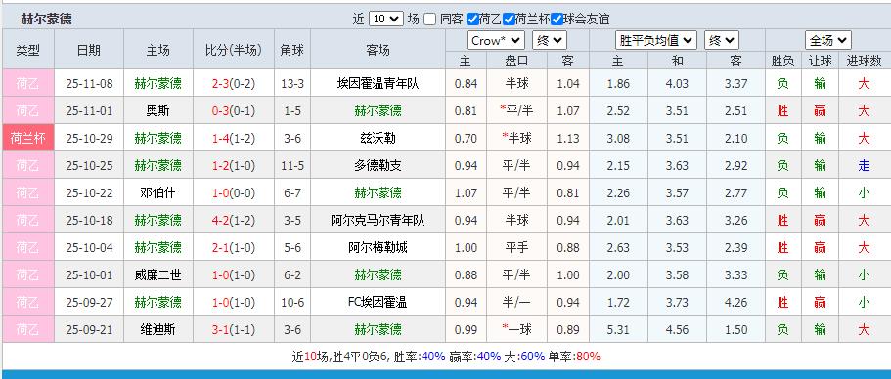Click the 半/一 handicap value
Screen dimensions: 891x379
[x=516, y=303]
